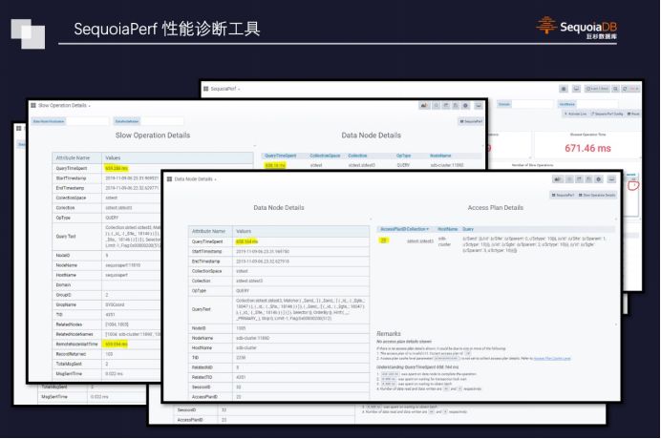Click SequoiaDB logo on the slide
This screenshot has height=439, width=661.
click(x=577, y=27)
